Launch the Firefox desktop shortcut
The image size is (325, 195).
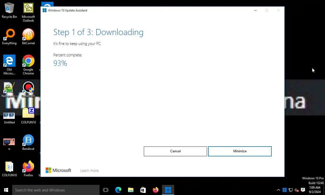point(28,169)
